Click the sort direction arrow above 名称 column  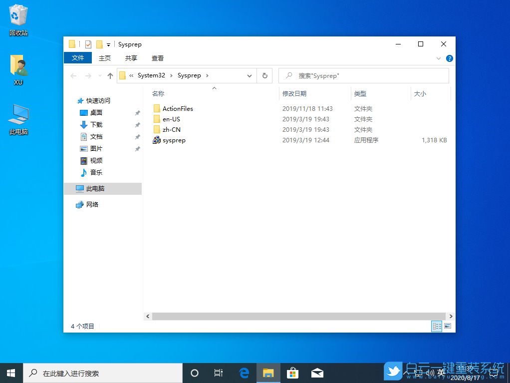(214, 88)
